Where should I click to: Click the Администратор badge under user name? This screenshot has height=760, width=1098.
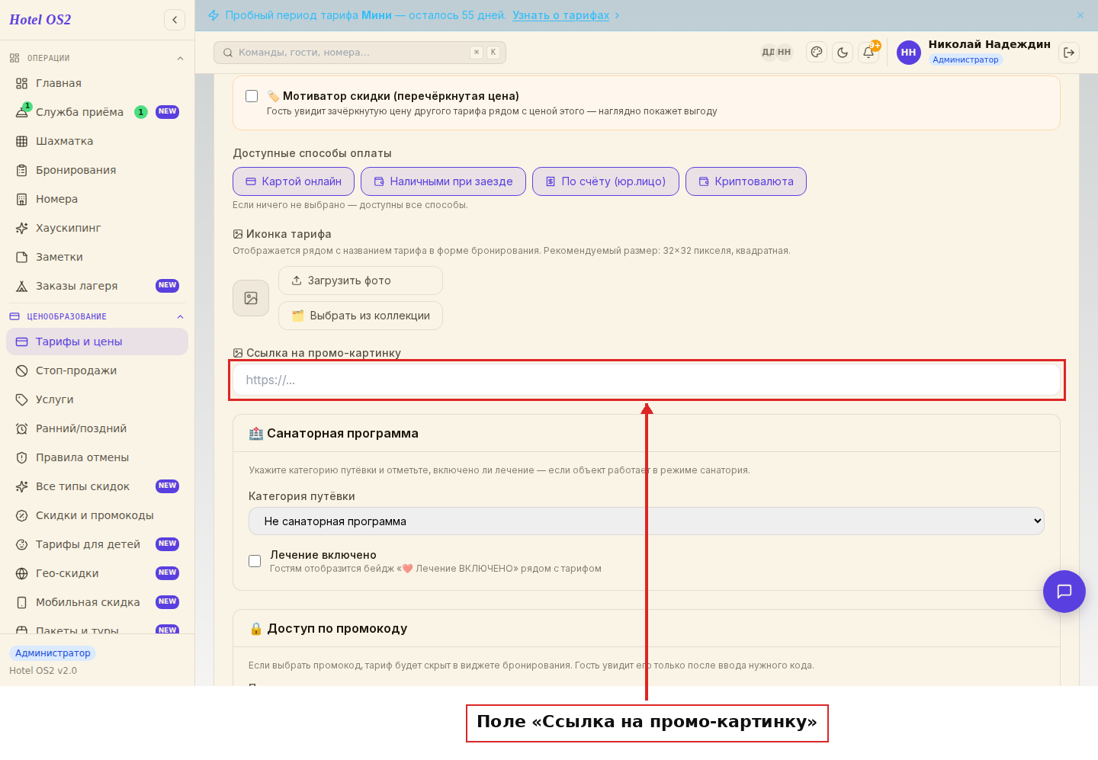[x=965, y=59]
